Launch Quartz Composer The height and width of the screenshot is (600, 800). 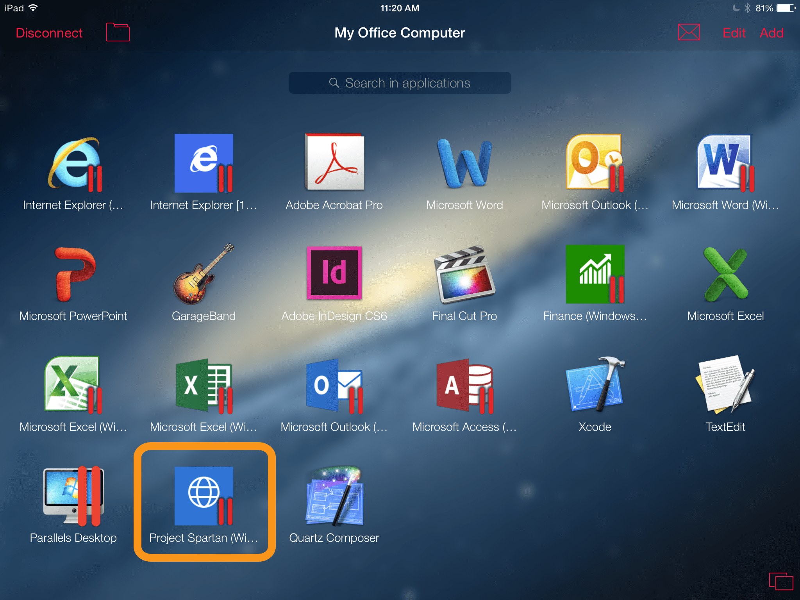334,496
